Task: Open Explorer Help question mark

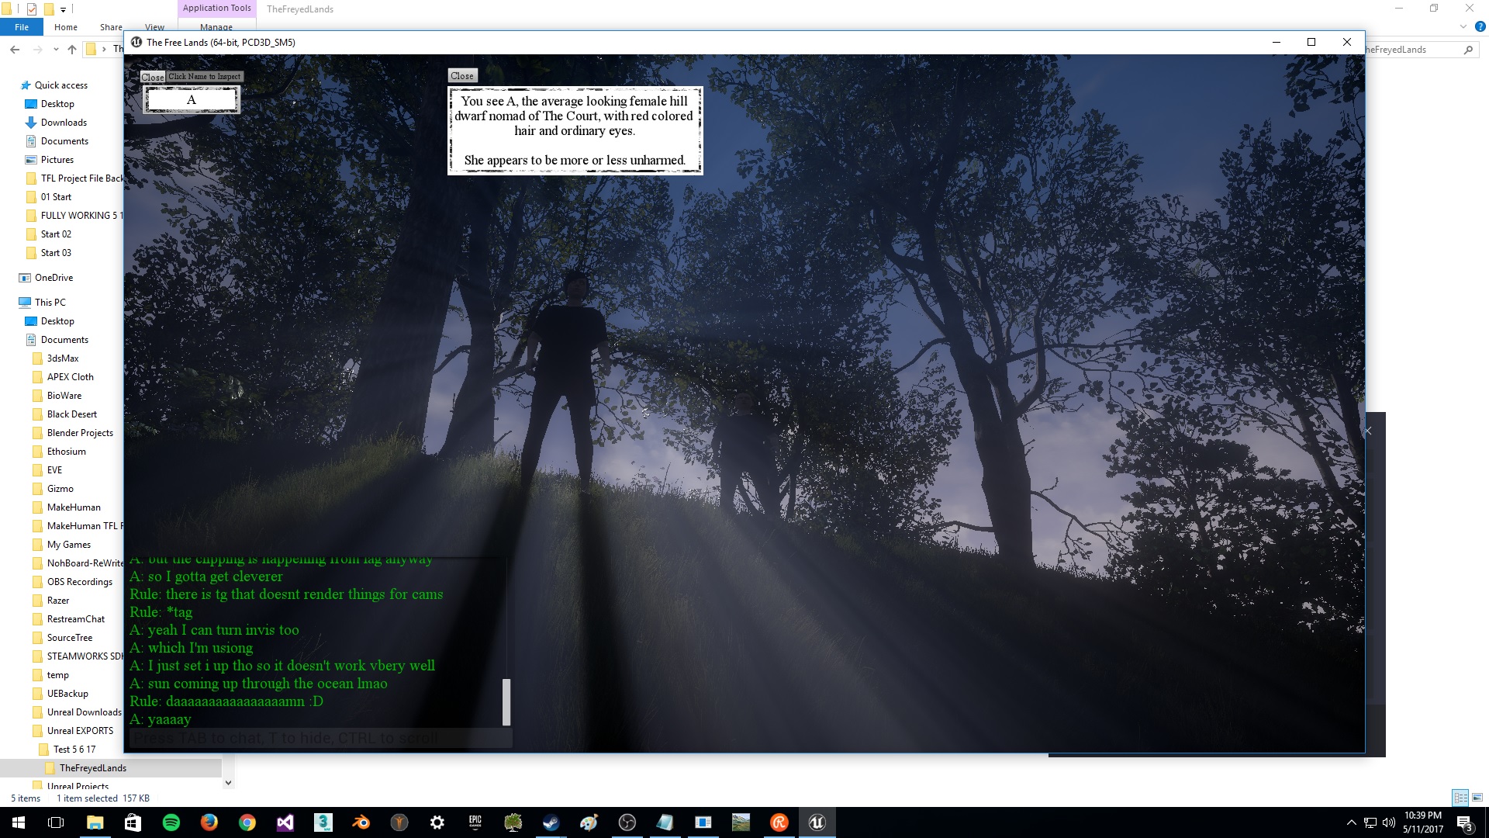Action: [1480, 26]
